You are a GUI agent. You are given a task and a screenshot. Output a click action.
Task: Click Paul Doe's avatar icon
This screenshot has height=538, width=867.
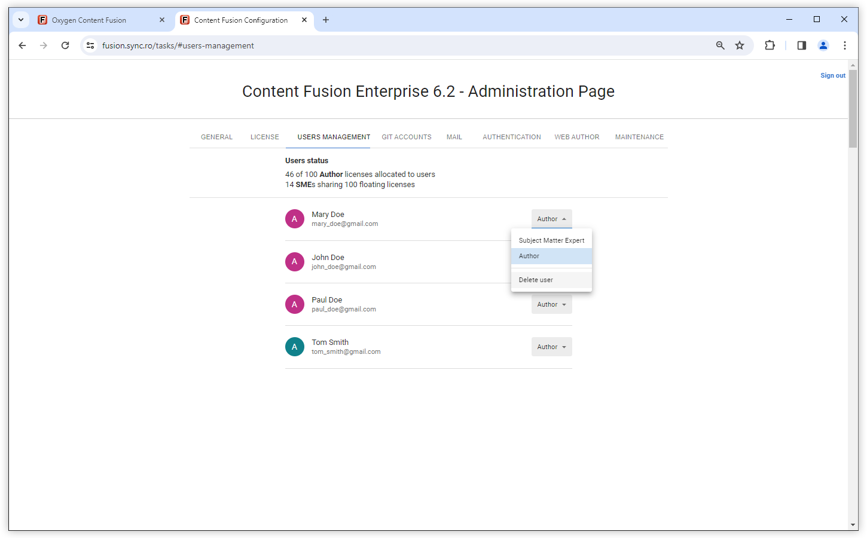295,304
